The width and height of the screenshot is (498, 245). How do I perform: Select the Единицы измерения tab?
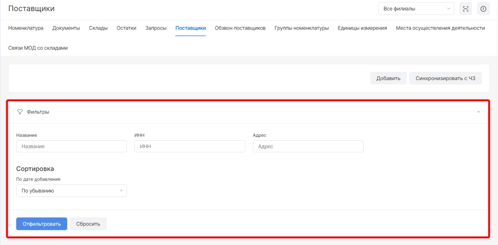(x=362, y=28)
